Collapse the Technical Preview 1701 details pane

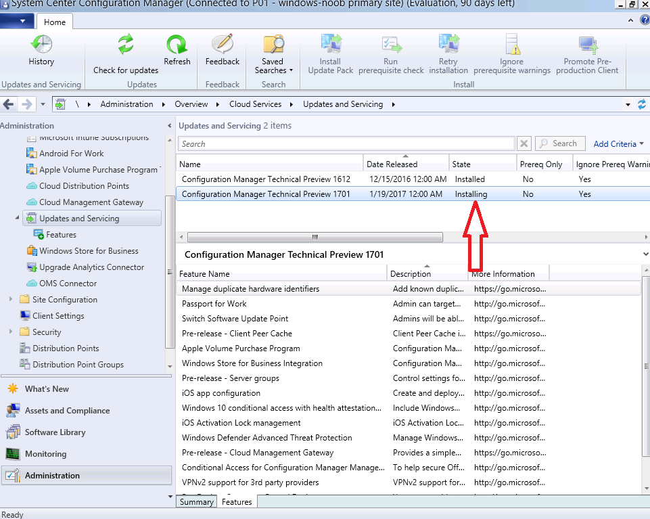(x=645, y=254)
